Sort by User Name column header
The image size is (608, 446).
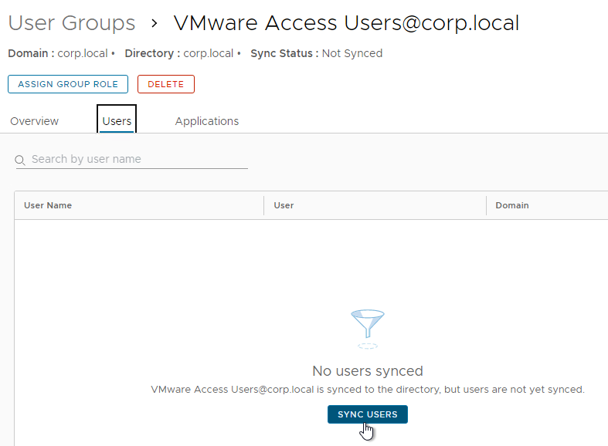coord(48,205)
